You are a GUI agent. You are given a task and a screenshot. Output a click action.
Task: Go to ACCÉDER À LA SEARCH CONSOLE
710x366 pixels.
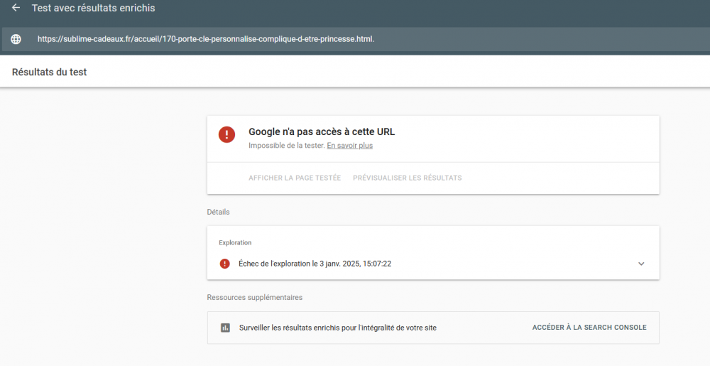click(589, 328)
